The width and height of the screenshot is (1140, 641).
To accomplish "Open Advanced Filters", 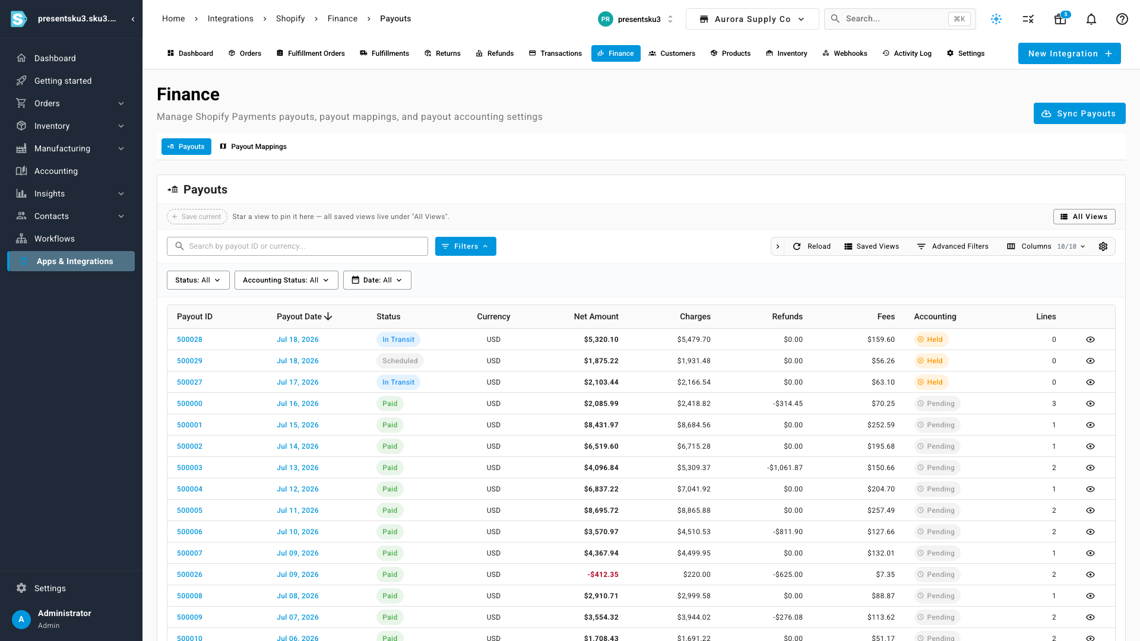I will (953, 246).
